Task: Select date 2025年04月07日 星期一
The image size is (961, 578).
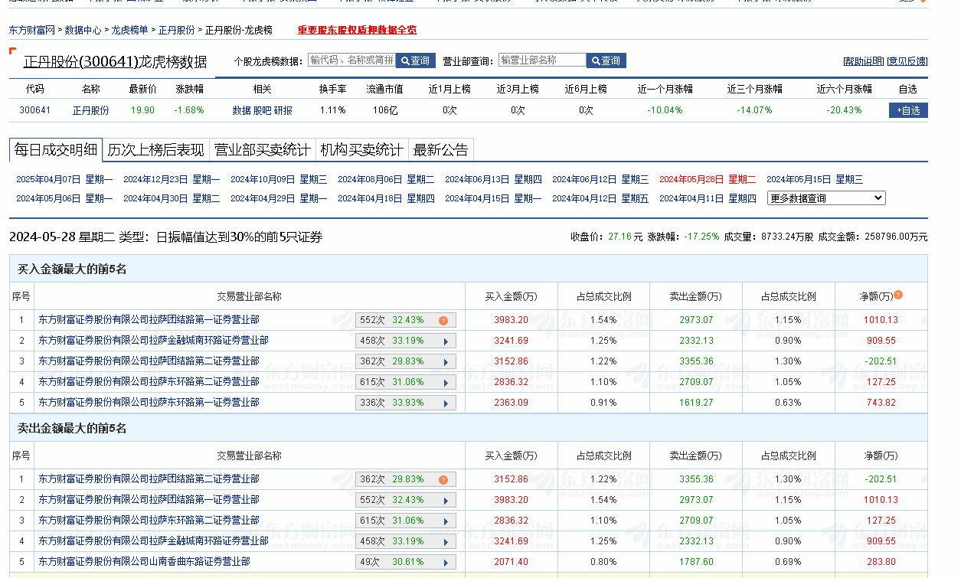Action: point(64,180)
